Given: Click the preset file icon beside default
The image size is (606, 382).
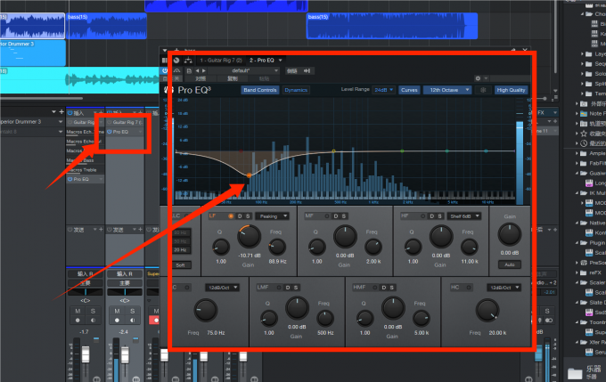Looking at the screenshot, I should tap(189, 71).
